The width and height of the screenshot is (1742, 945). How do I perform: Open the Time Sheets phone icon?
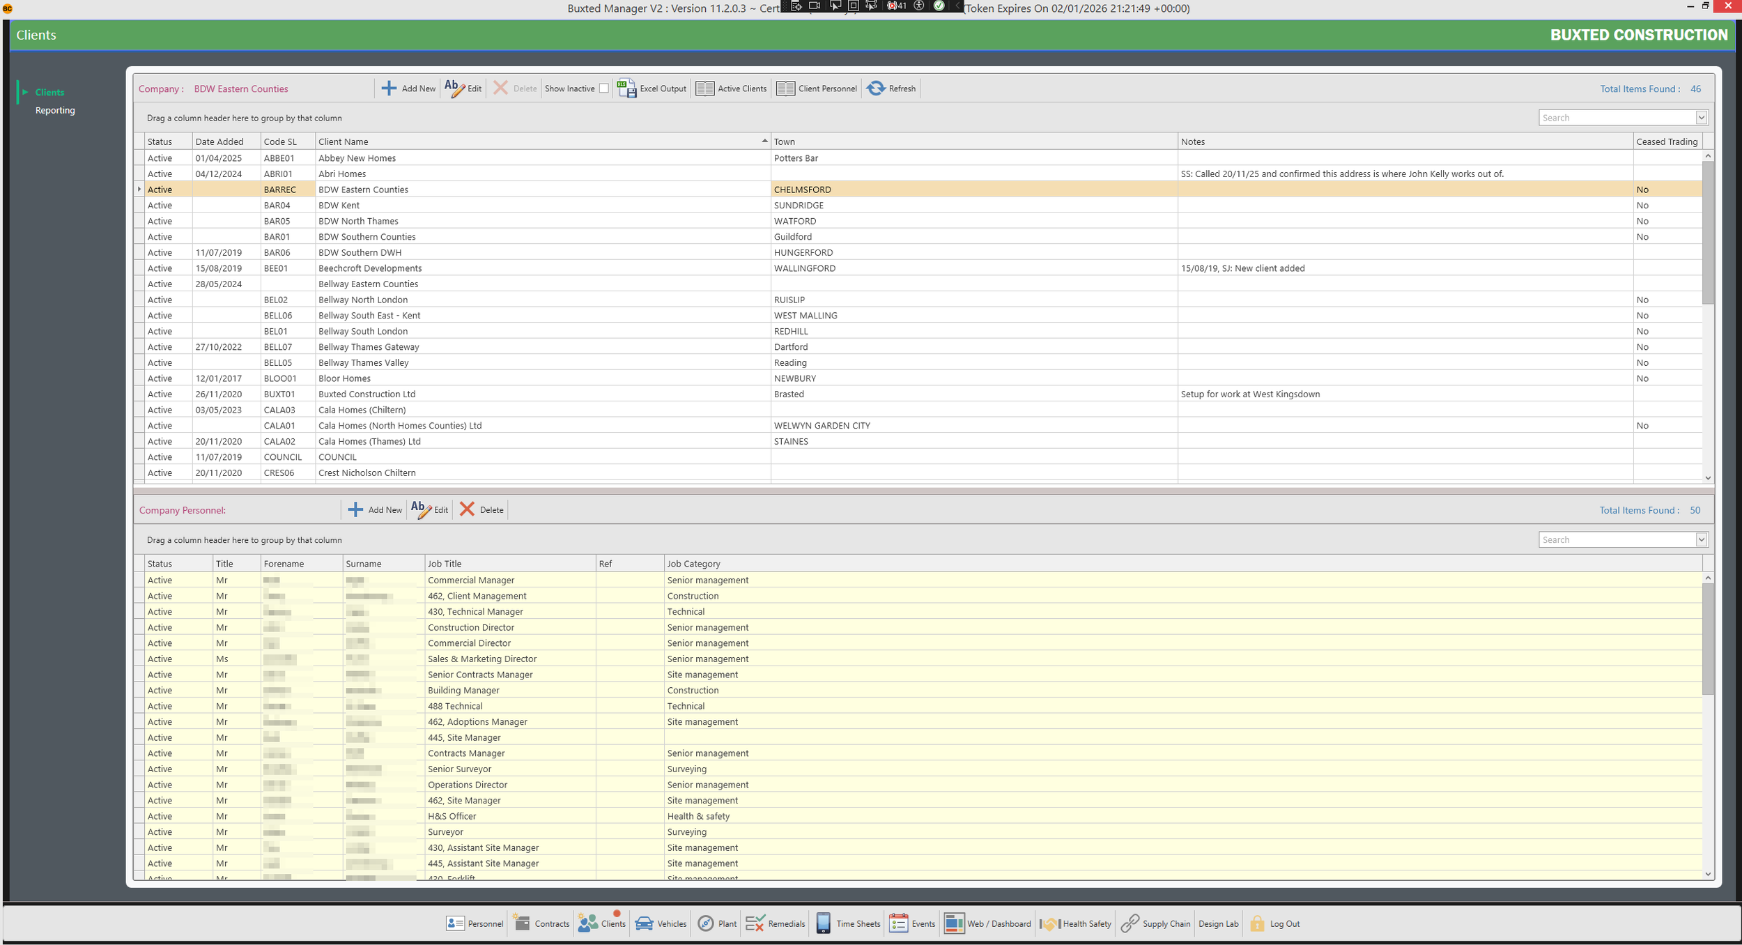[823, 923]
